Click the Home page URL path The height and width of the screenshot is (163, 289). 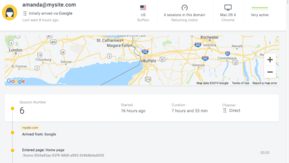point(63,155)
